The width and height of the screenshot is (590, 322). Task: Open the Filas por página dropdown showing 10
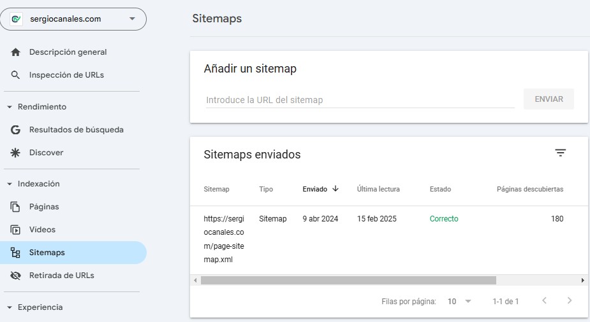point(459,302)
